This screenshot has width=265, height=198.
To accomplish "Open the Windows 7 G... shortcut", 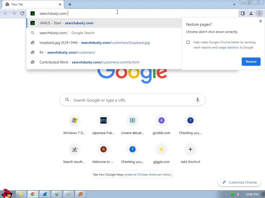I will click(x=74, y=125).
